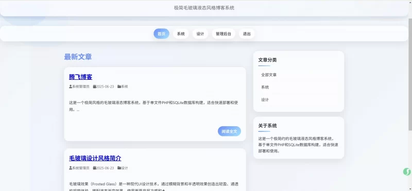Screen dimensions: 412x191
Task: Click the author user icon on 腾飞博客
Action: (71, 86)
